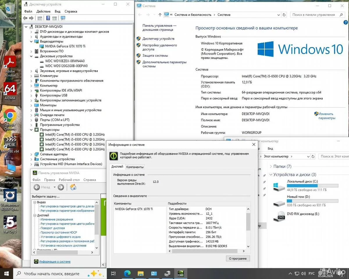Screen dimensions: 349x279
Task: Select Локальный диск (C:) drive
Action: pos(305,186)
